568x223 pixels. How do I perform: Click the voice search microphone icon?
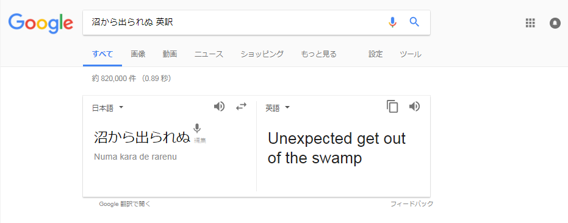click(x=392, y=23)
